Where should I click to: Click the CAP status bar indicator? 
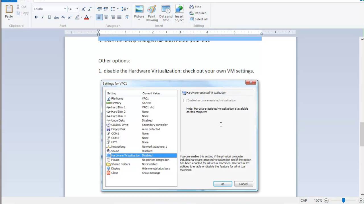point(304,200)
